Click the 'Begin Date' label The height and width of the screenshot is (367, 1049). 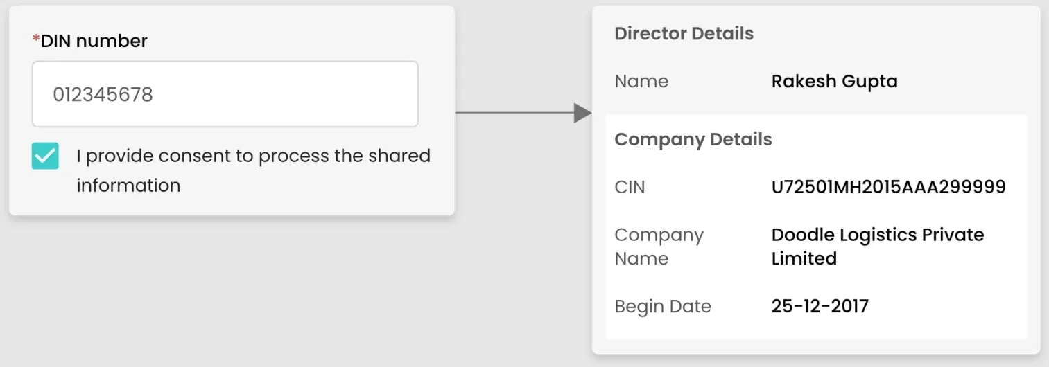663,307
